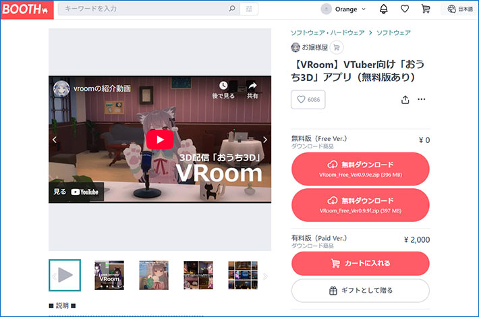Open the 日本語 language selector
The width and height of the screenshot is (479, 317).
click(x=460, y=9)
